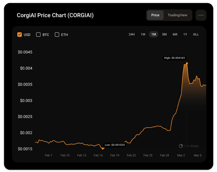Enable the BTC currency checkbox

pyautogui.click(x=38, y=35)
